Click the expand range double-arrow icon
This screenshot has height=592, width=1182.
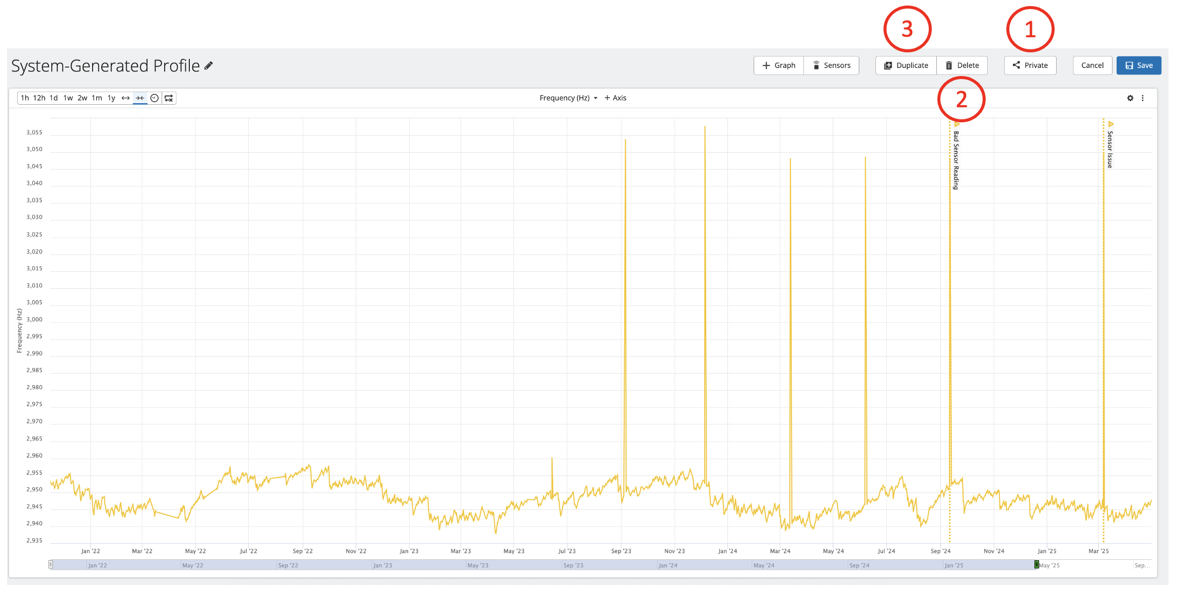[125, 98]
